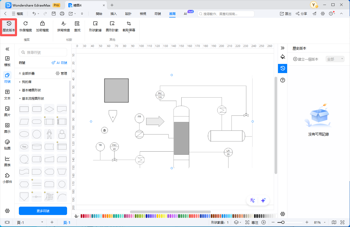Open the 全部 version filter dropdown
This screenshot has height=227, width=350.
[335, 59]
